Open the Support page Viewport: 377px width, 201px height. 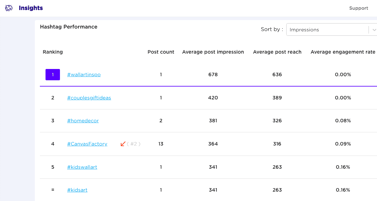coord(358,8)
